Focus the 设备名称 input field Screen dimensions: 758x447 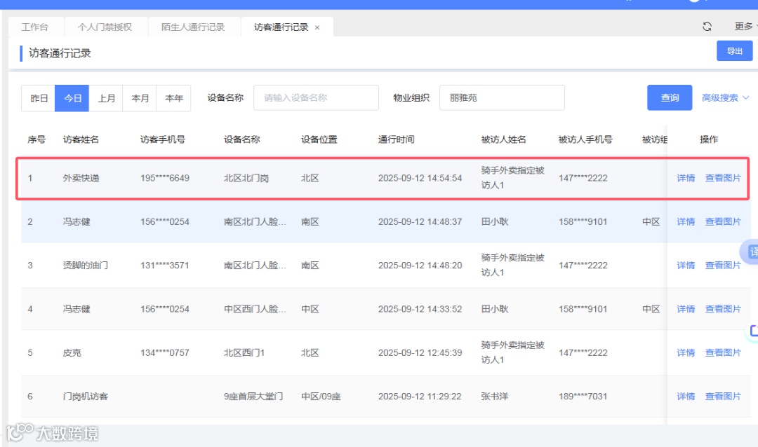click(x=316, y=98)
